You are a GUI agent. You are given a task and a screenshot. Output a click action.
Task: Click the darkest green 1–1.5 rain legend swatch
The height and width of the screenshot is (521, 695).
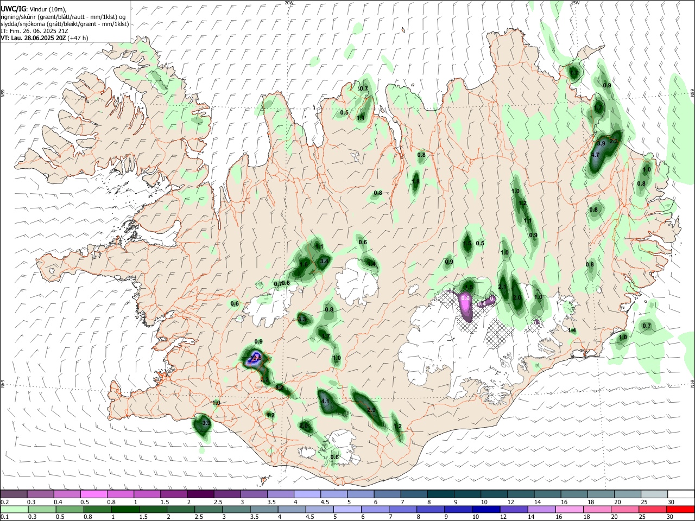point(125,509)
